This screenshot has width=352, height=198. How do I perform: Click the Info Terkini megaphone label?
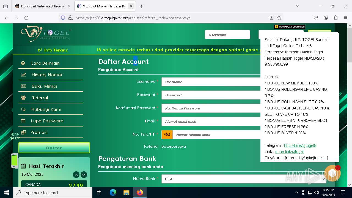pyautogui.click(x=53, y=50)
